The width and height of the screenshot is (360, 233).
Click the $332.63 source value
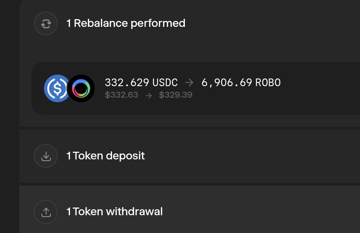click(x=122, y=95)
